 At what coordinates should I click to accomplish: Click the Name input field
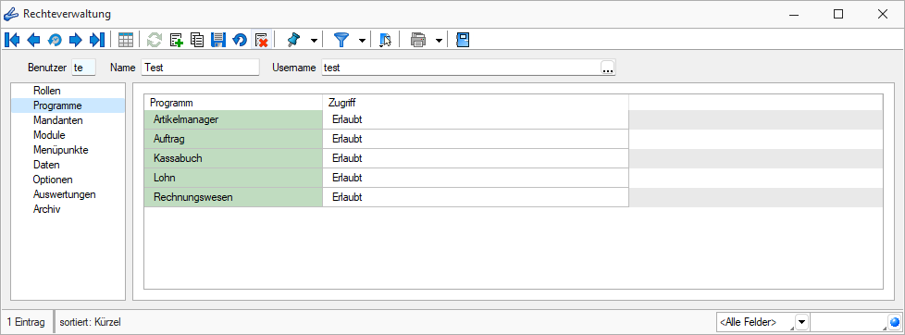[200, 68]
